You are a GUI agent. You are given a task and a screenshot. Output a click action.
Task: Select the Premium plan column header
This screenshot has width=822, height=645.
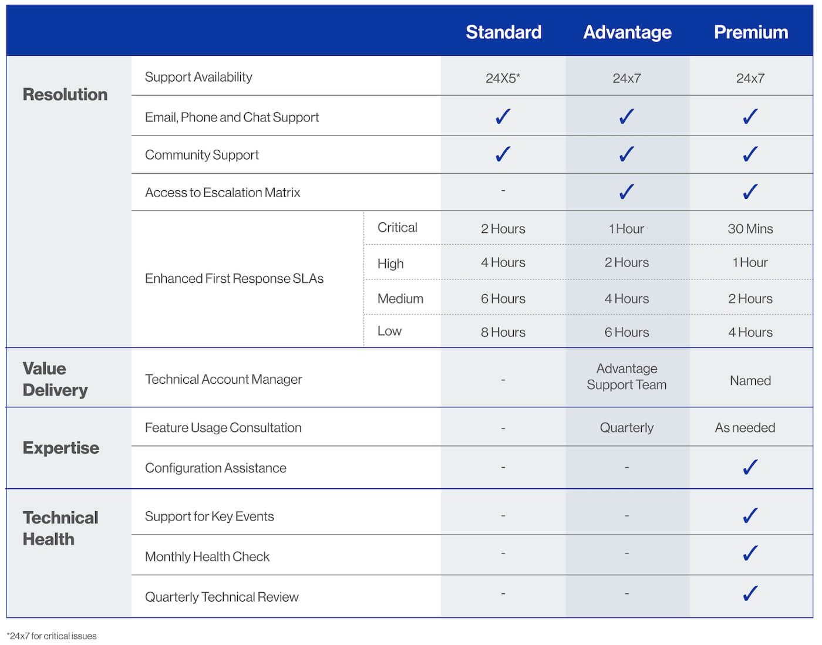pos(750,32)
